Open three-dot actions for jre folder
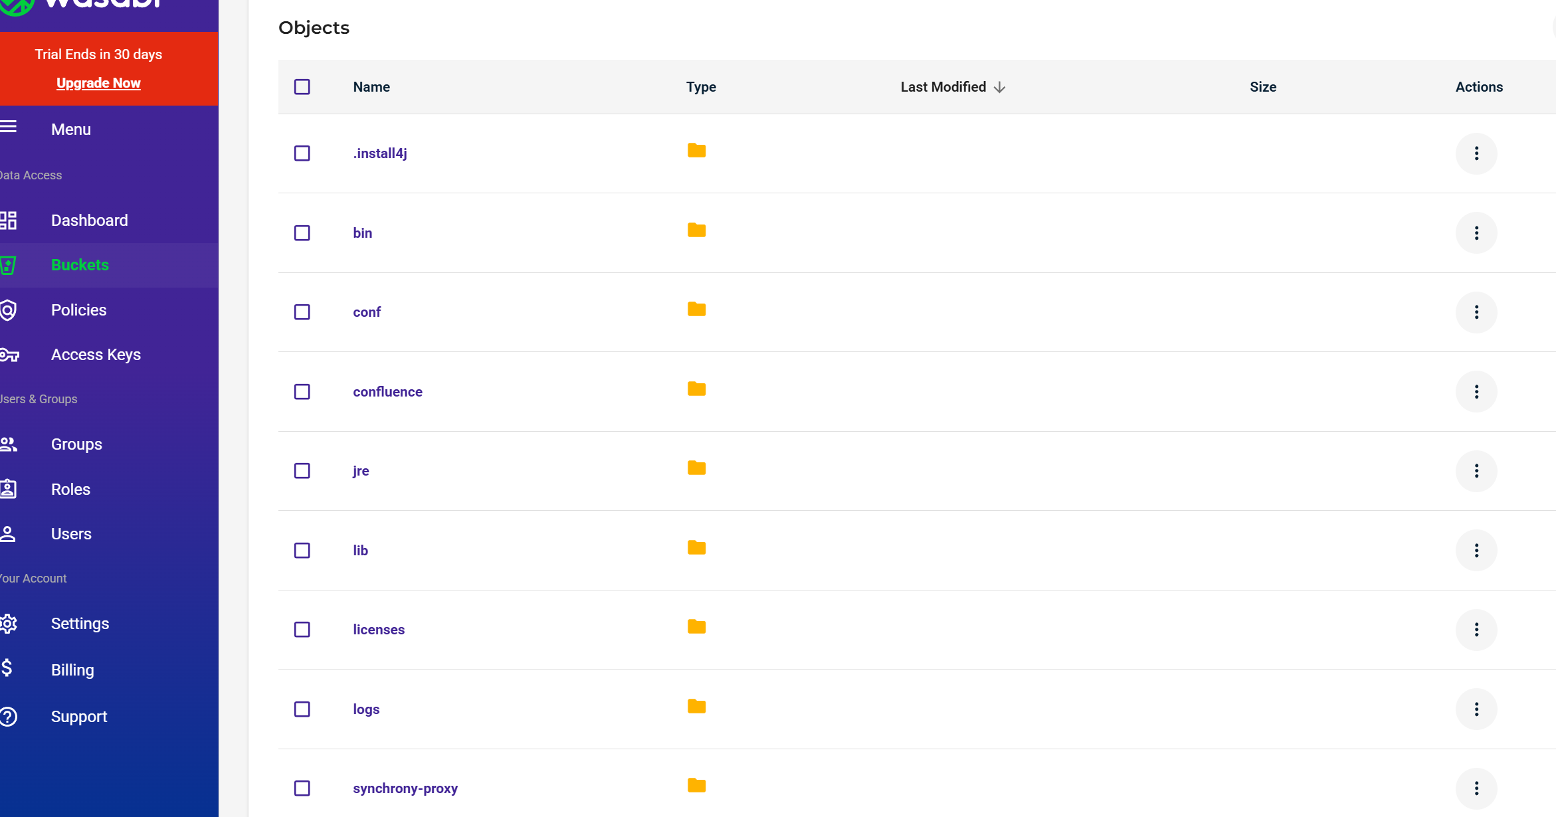Screen dimensions: 1556x817 (x=1476, y=471)
